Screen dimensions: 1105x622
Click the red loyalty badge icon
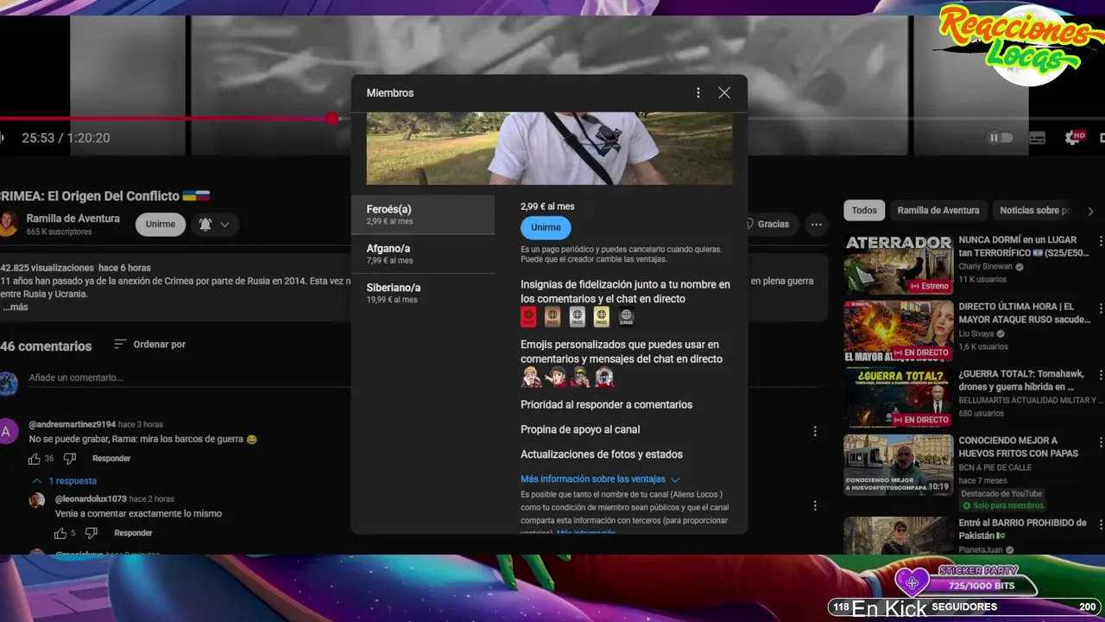[x=528, y=317]
